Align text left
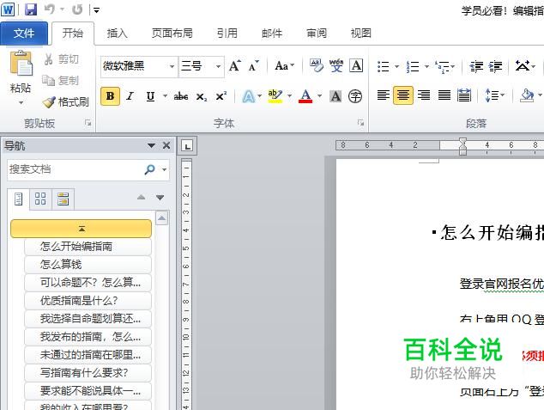This screenshot has height=410, width=544. tap(384, 95)
